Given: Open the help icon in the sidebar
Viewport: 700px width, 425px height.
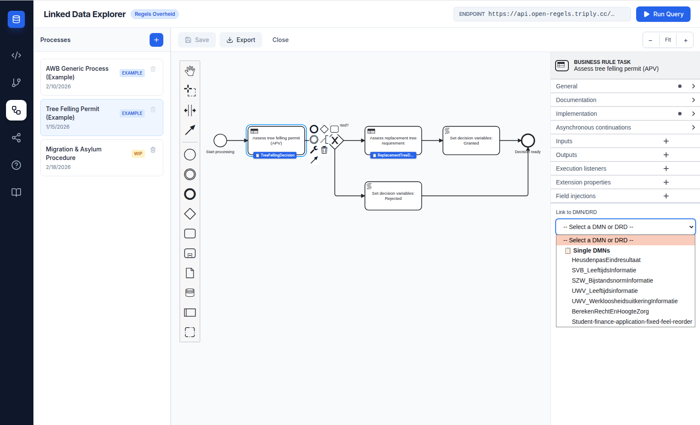Looking at the screenshot, I should click(x=16, y=165).
